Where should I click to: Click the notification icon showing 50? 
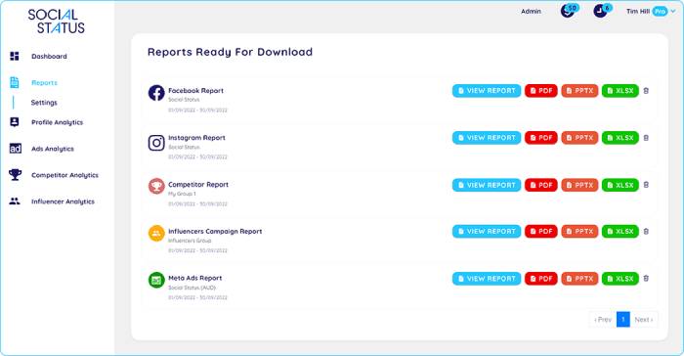(x=569, y=10)
